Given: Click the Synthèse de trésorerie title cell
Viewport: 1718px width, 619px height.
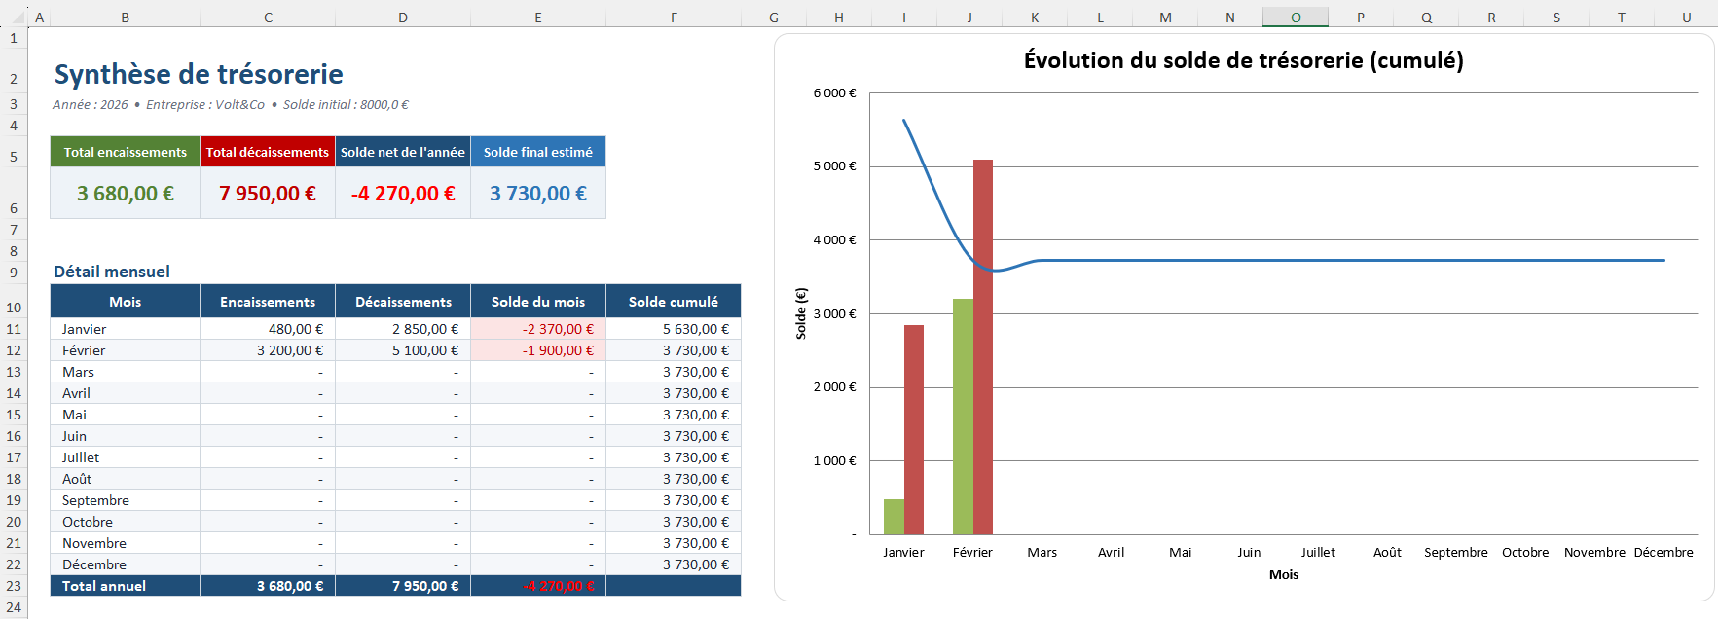Looking at the screenshot, I should click(199, 74).
